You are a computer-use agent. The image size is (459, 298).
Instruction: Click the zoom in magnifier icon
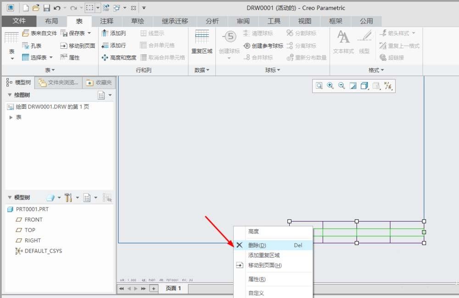coord(331,86)
